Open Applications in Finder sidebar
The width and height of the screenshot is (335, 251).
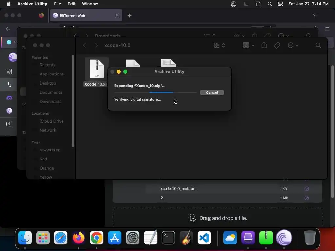[x=51, y=74]
